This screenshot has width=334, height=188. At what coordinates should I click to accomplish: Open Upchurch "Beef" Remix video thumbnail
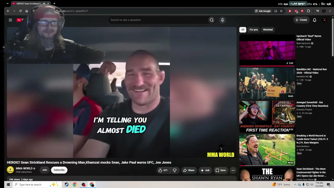pyautogui.click(x=267, y=50)
